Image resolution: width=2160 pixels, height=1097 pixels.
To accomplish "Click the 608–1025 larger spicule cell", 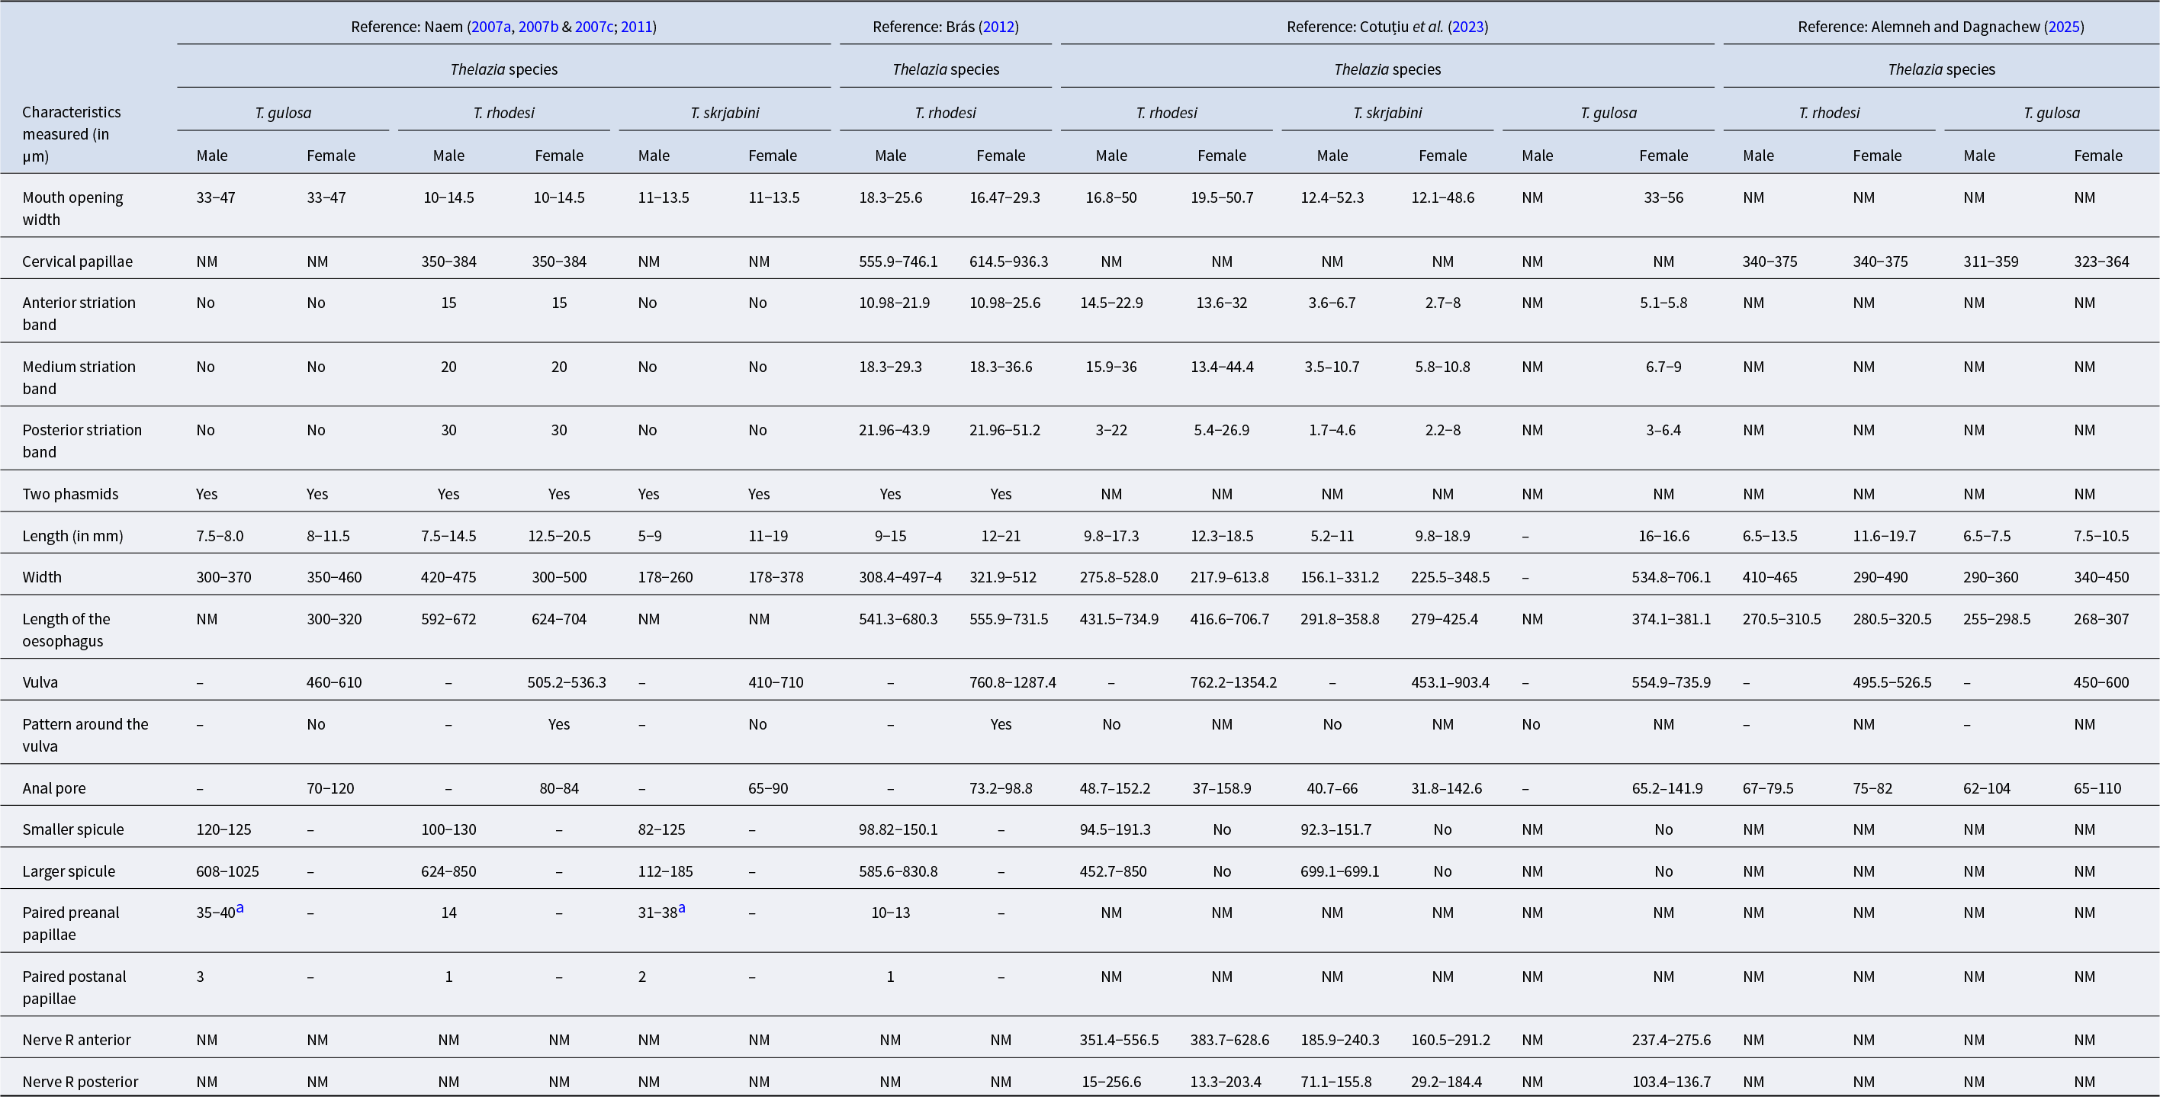I will pyautogui.click(x=227, y=871).
